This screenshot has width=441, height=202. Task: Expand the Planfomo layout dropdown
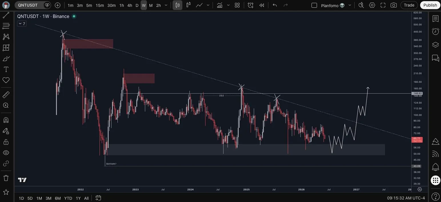pyautogui.click(x=350, y=5)
